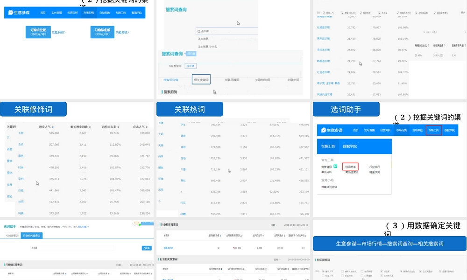This screenshot has width=467, height=280.
Task: Select 专题工具 tab in the blue dropdown panel
Action: click(328, 146)
